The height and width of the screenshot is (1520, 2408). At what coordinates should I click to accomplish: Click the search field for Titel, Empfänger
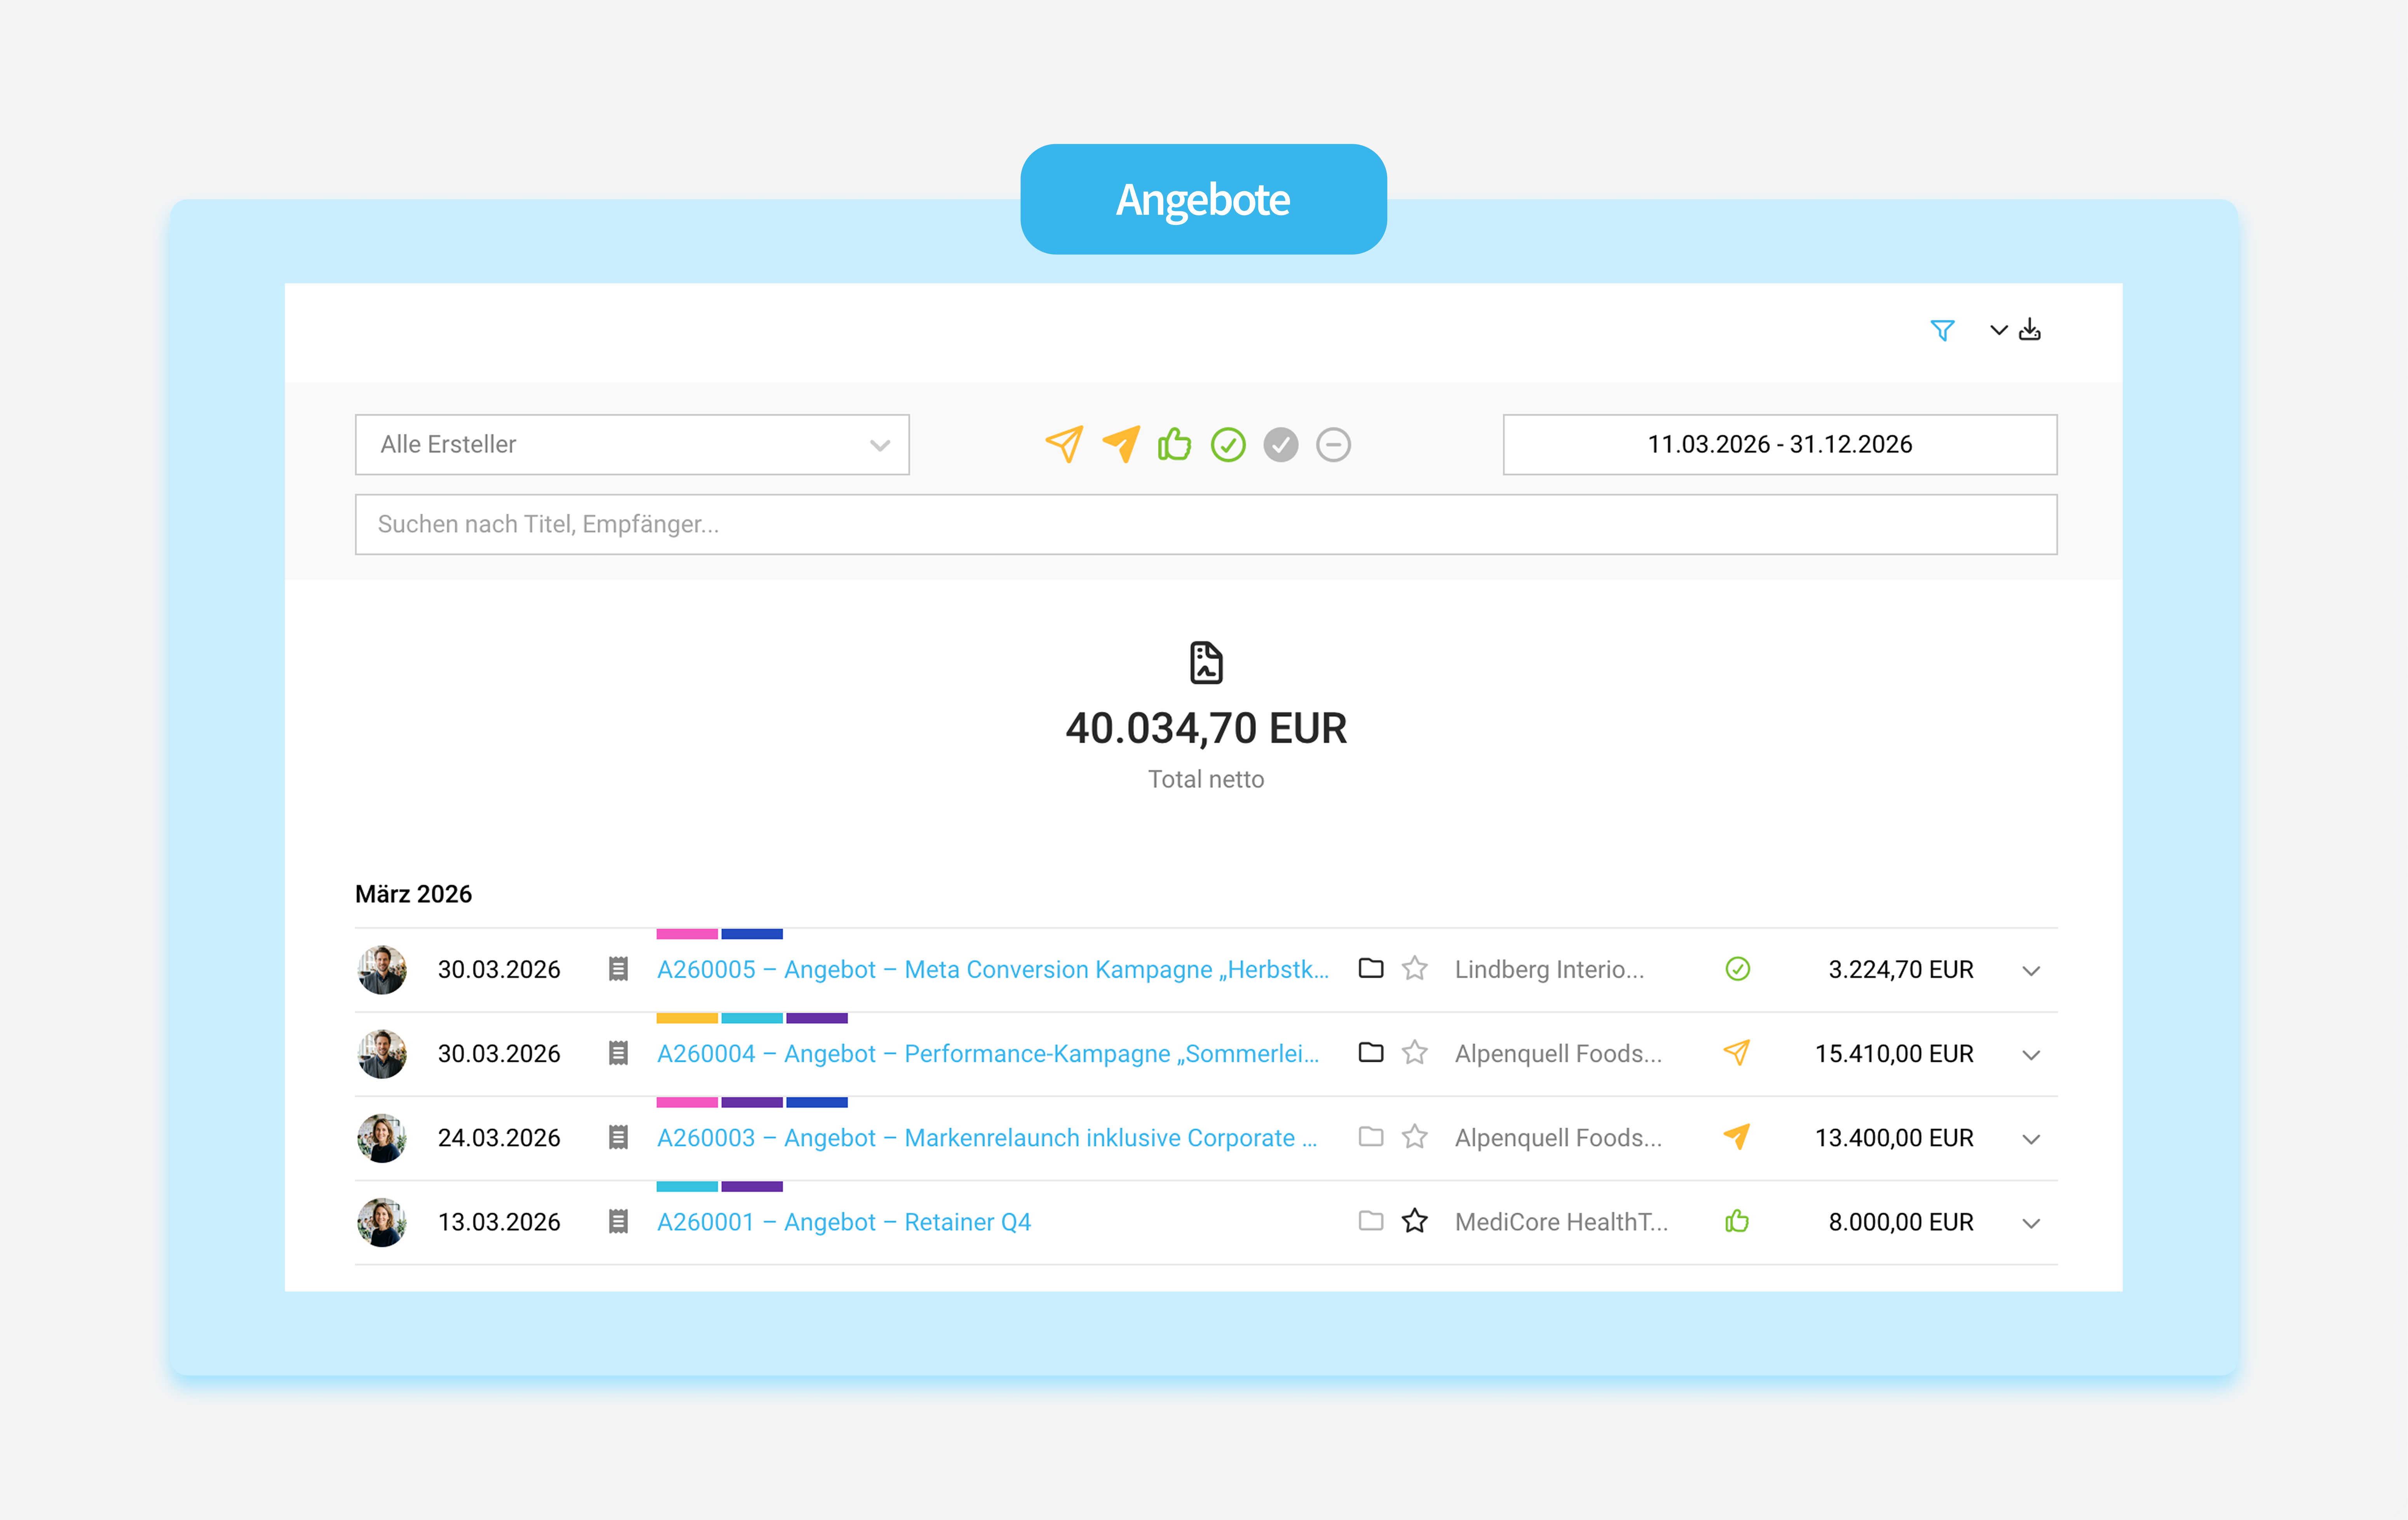[1206, 525]
